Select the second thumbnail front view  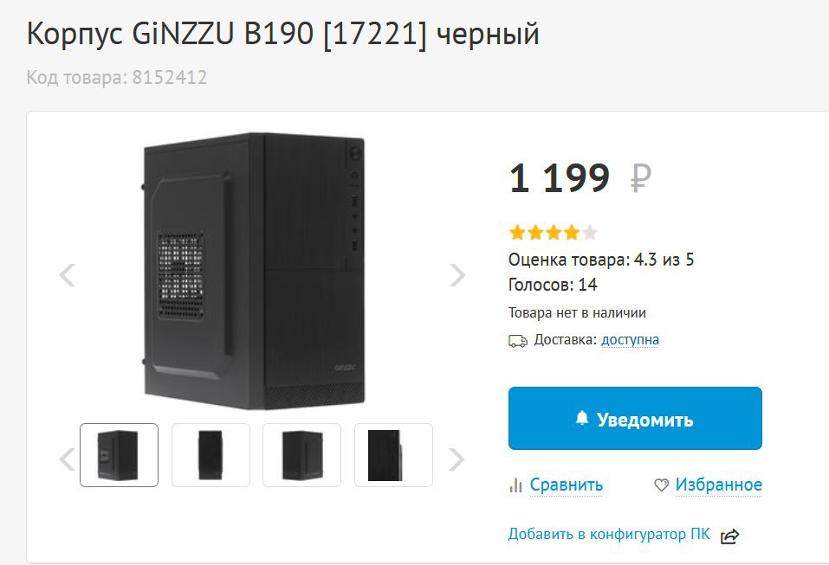click(x=210, y=454)
